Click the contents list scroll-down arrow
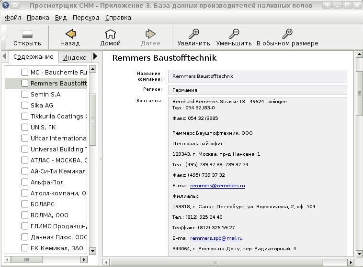The image size is (363, 267). (92, 251)
